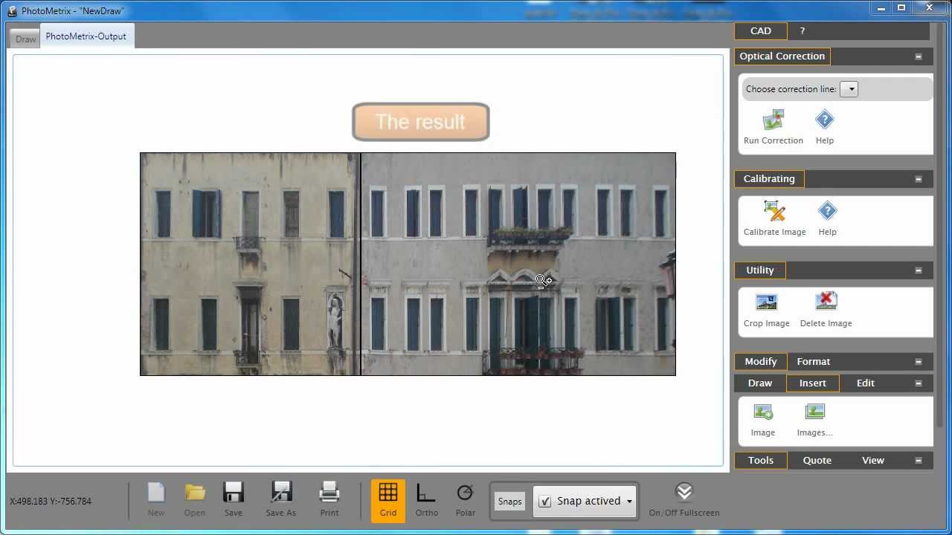The image size is (952, 535).
Task: Collapse the Optical Correction panel
Action: (919, 56)
